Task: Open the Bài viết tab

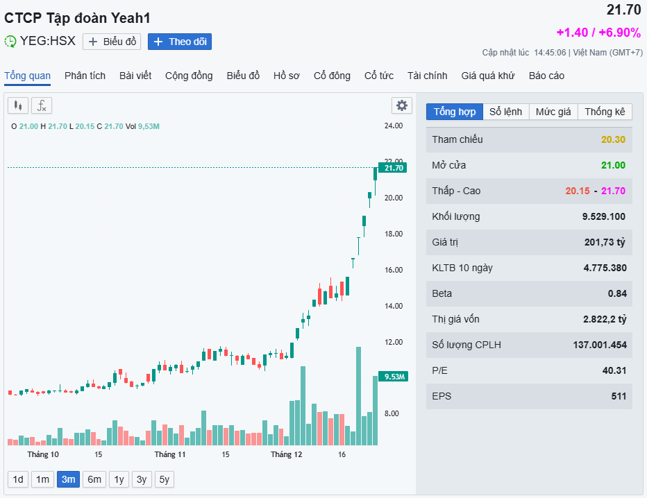Action: click(135, 76)
